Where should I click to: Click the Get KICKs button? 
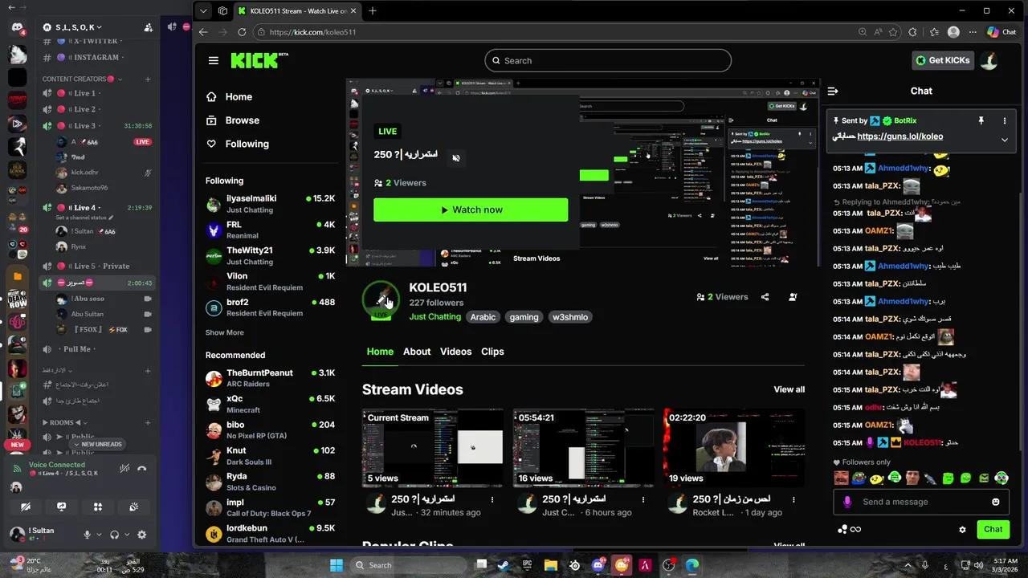[944, 60]
